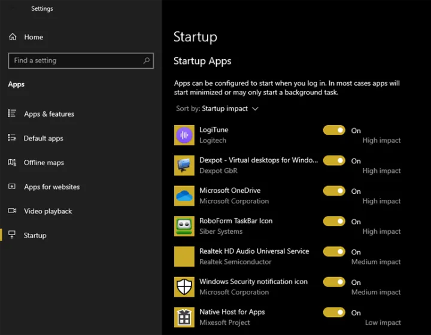Screen dimensions: 431x335
Task: Click the Native Host for Apps icon
Action: tap(184, 317)
